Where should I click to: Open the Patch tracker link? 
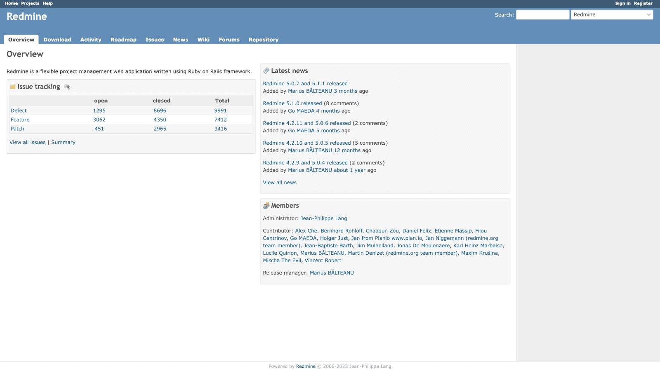click(x=17, y=129)
